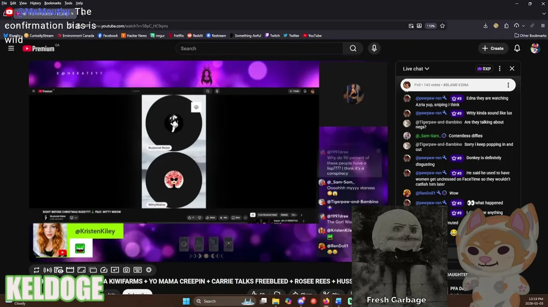Open Live chat more options menu

(x=499, y=69)
